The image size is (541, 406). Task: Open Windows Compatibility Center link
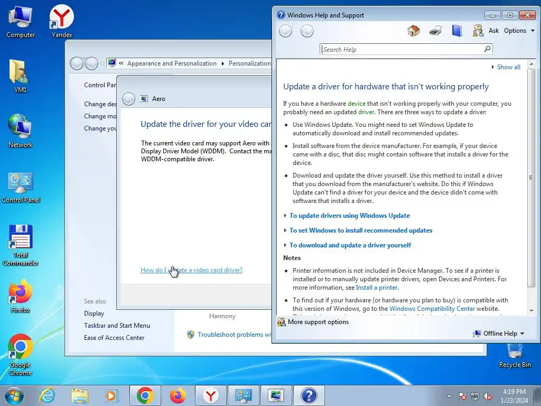pyautogui.click(x=432, y=309)
